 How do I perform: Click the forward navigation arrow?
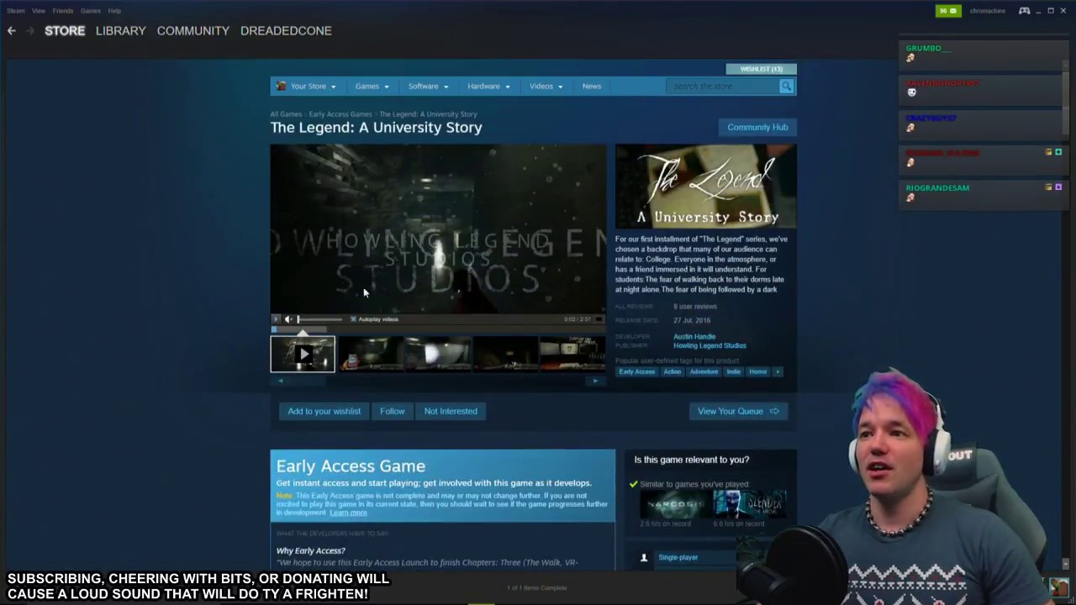click(29, 30)
